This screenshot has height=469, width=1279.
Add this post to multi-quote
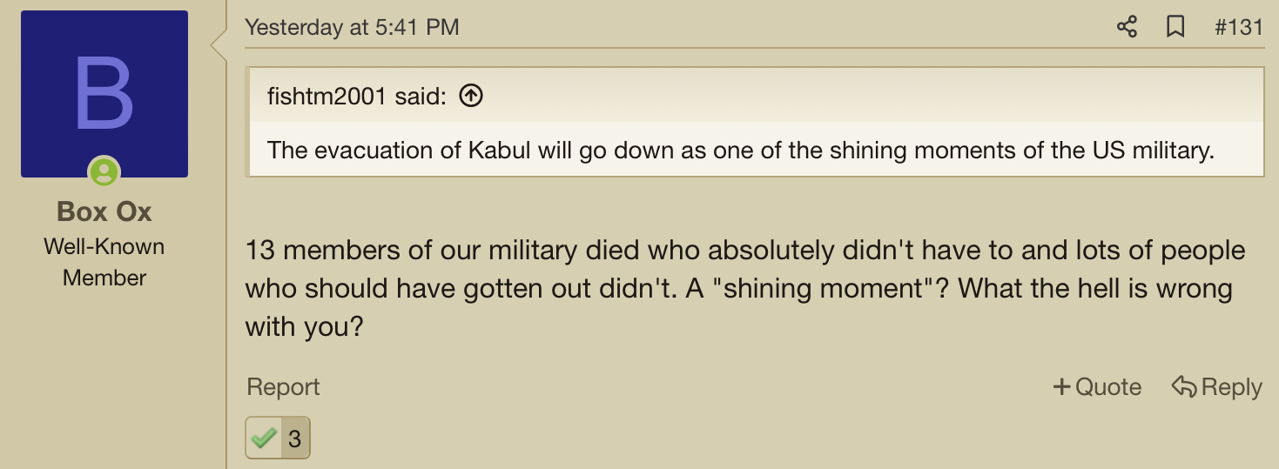coord(1097,387)
